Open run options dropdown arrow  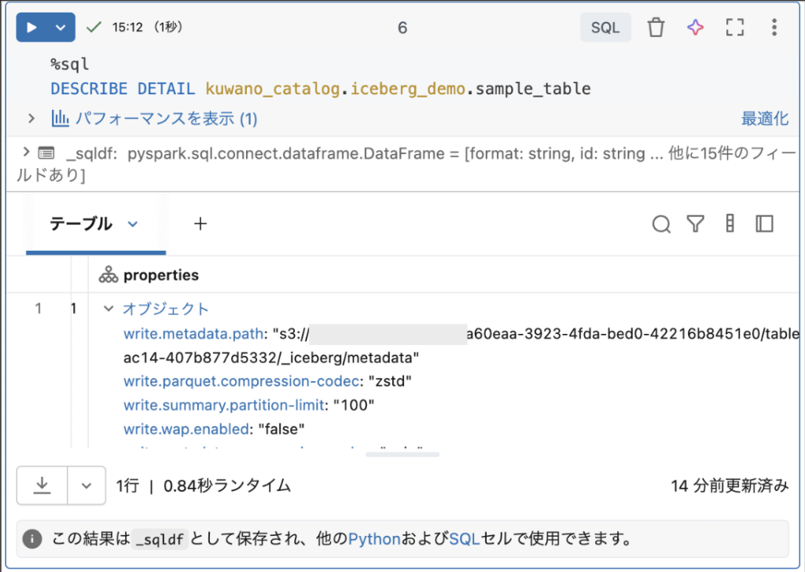click(61, 27)
